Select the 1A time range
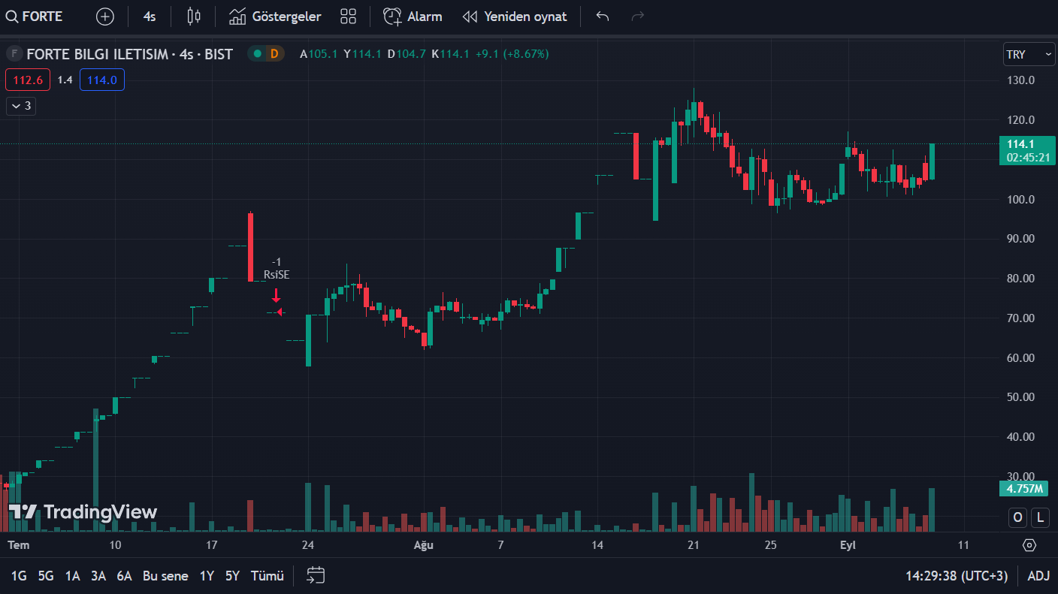1058x594 pixels. pos(72,576)
